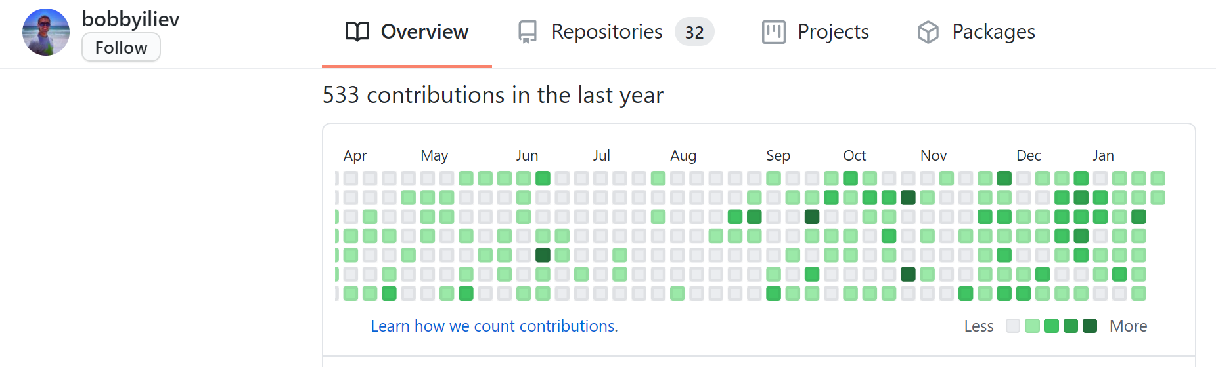Follow the user bobbyiliev
The height and width of the screenshot is (367, 1216).
121,47
